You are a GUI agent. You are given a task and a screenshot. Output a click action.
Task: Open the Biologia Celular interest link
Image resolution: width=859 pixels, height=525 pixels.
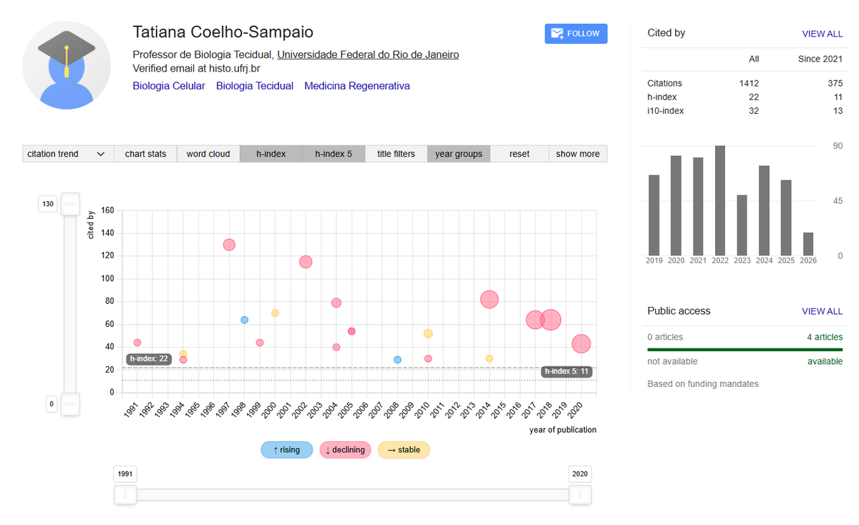click(x=169, y=86)
